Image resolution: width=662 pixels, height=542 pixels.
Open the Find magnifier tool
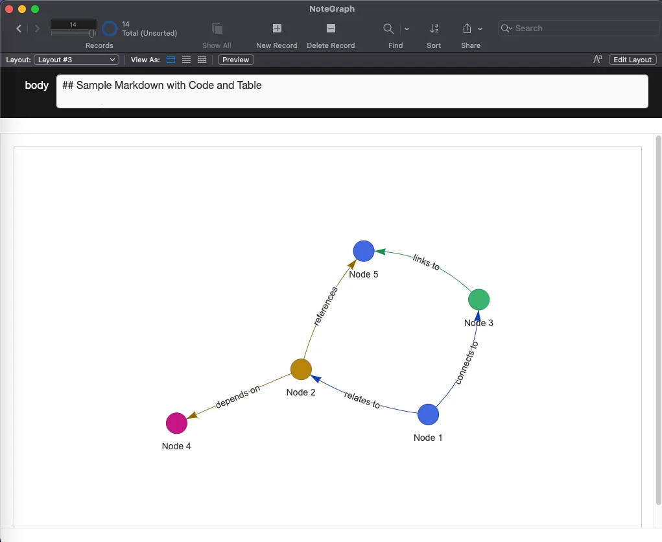[x=388, y=29]
